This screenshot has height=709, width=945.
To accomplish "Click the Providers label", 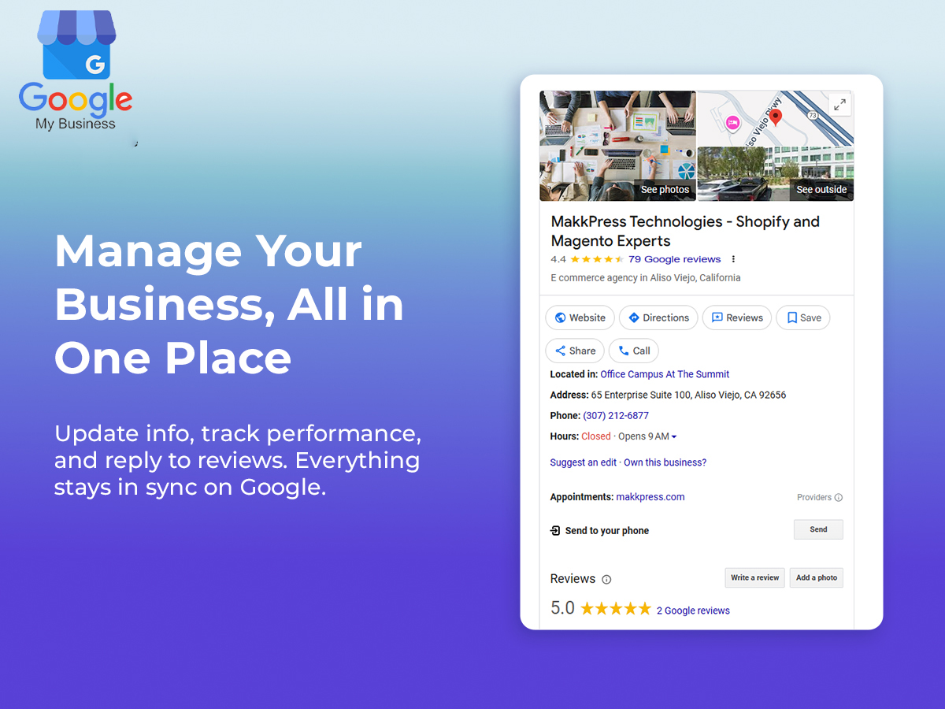I will 814,498.
